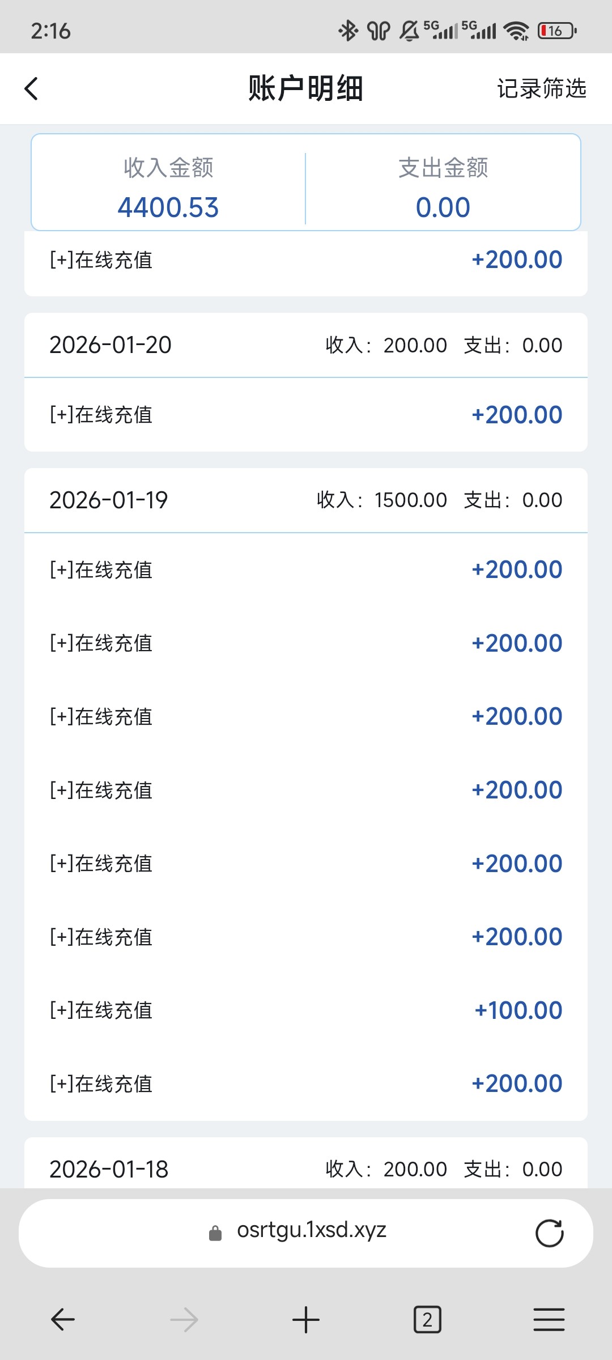This screenshot has width=612, height=1360.
Task: Select the 收入金额 4400.53 summary
Action: coord(168,188)
